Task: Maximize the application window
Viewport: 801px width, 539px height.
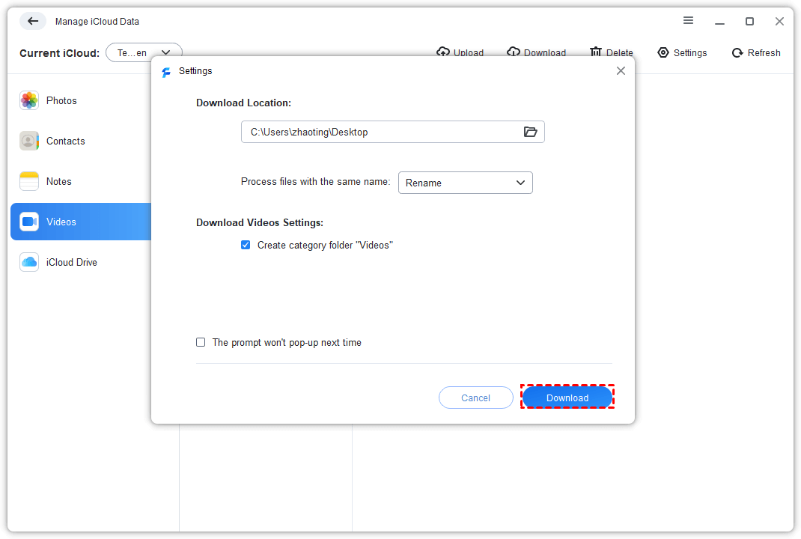Action: pos(749,22)
